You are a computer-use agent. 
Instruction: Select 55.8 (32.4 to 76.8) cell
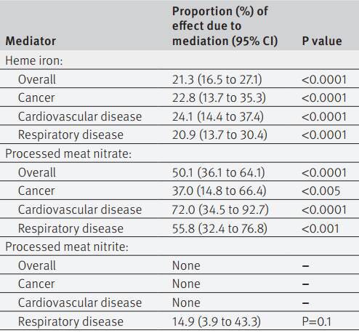pos(219,228)
